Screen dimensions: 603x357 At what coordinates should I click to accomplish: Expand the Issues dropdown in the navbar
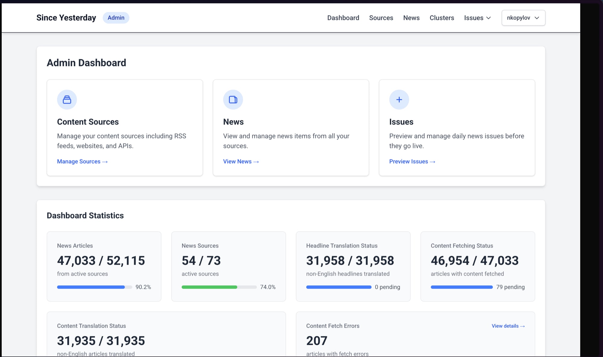[x=477, y=18]
